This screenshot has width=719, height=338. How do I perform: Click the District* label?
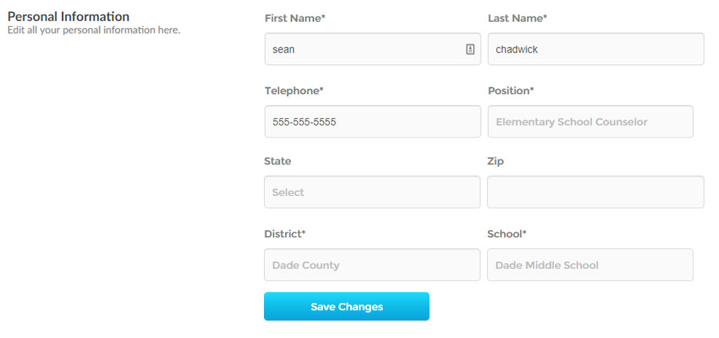[x=285, y=234]
